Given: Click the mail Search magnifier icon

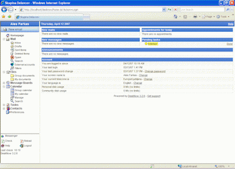Looking at the screenshot, I should 12,61.
